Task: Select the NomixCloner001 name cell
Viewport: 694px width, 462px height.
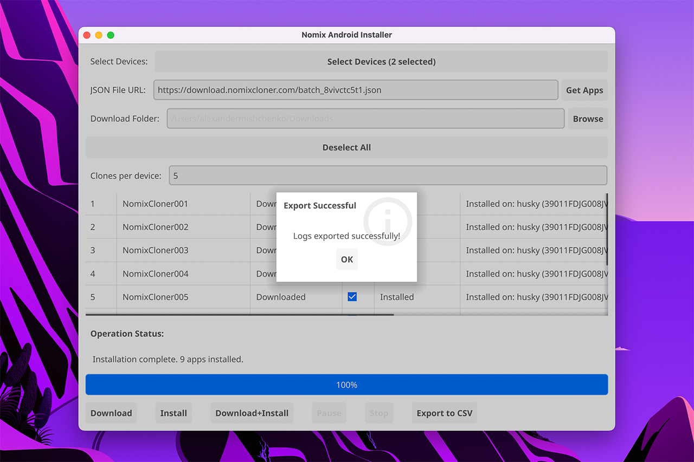Action: pyautogui.click(x=183, y=204)
